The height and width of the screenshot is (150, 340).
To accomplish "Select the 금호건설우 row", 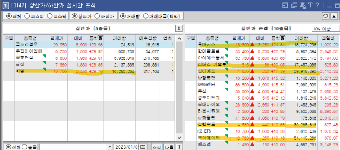I will tap(89, 45).
